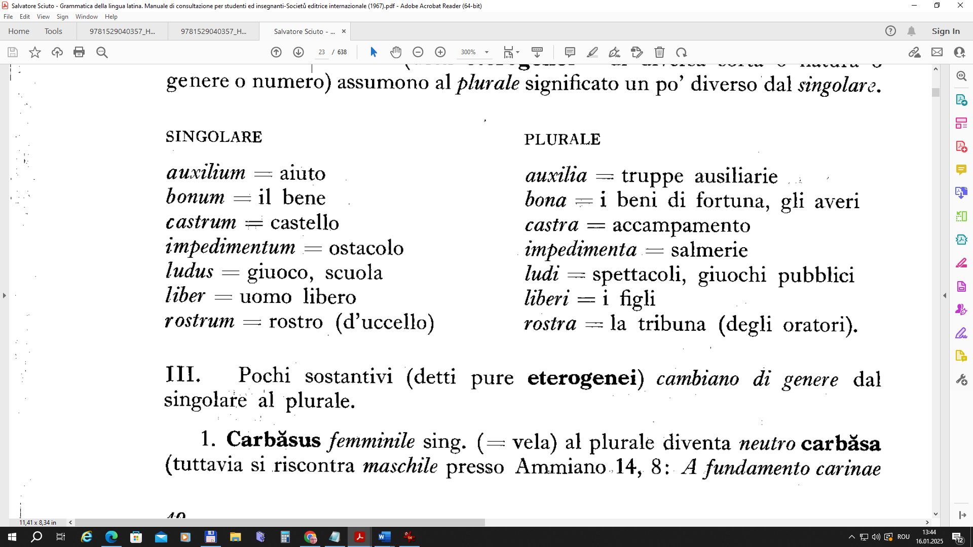Open the Window menu

(x=87, y=17)
